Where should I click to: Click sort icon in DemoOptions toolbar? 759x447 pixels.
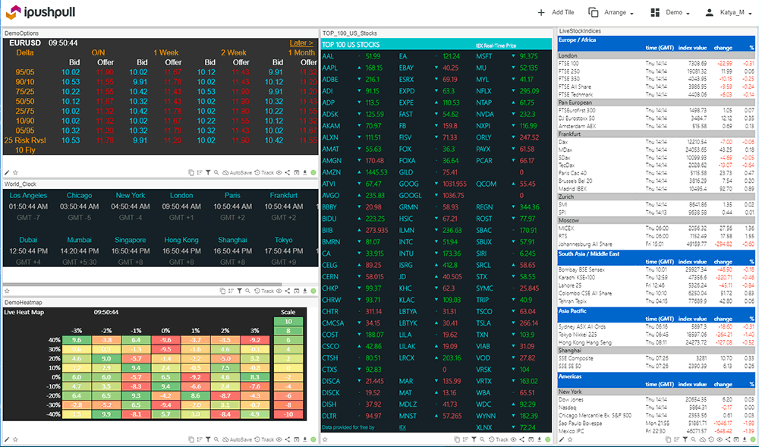200,172
